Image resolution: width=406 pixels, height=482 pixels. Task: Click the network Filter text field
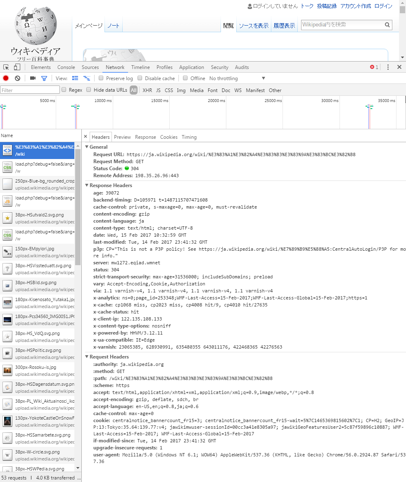click(x=30, y=90)
